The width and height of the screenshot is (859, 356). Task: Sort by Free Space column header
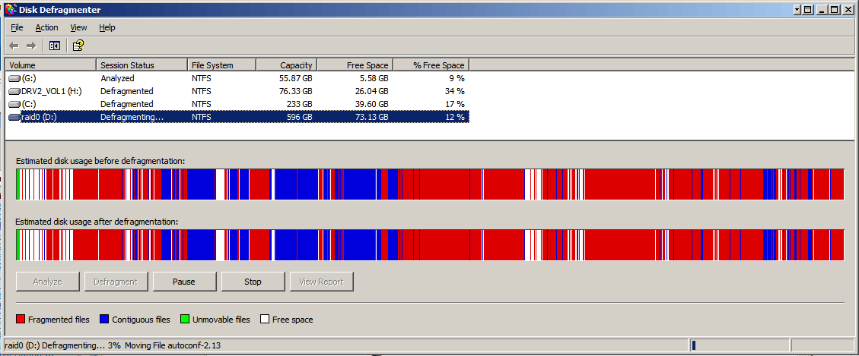(x=355, y=65)
